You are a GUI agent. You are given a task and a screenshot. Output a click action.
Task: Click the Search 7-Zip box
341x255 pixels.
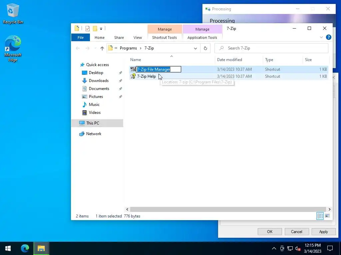[271, 48]
